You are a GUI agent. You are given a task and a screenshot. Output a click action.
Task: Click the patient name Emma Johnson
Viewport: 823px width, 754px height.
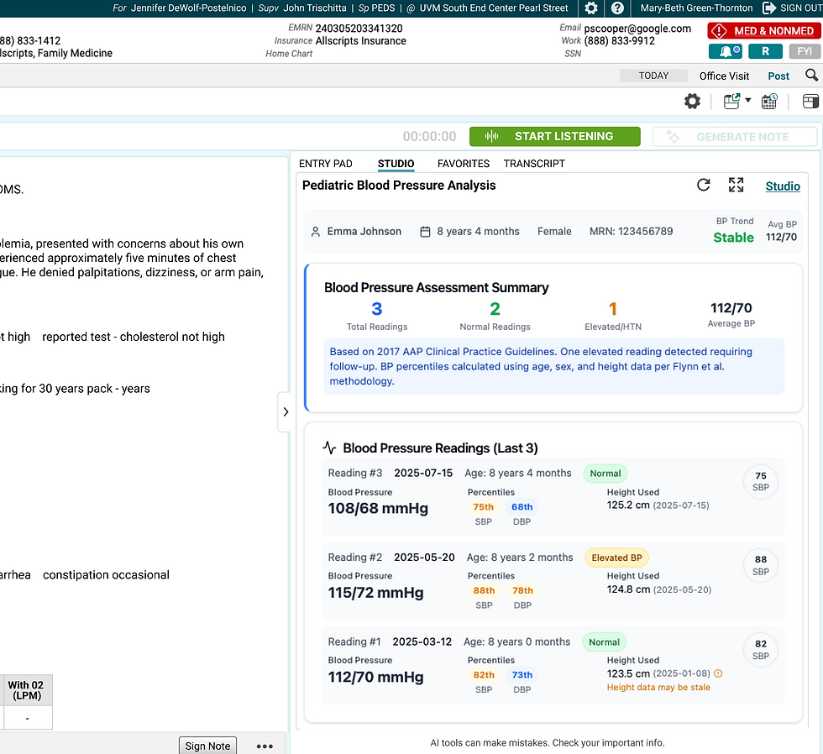click(x=364, y=232)
